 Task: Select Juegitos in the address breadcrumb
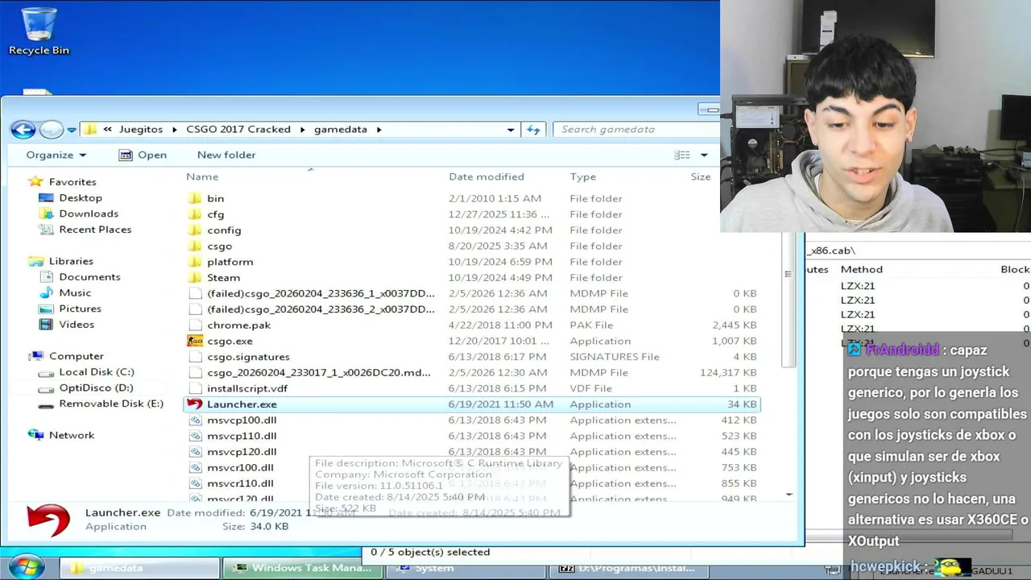(x=141, y=129)
